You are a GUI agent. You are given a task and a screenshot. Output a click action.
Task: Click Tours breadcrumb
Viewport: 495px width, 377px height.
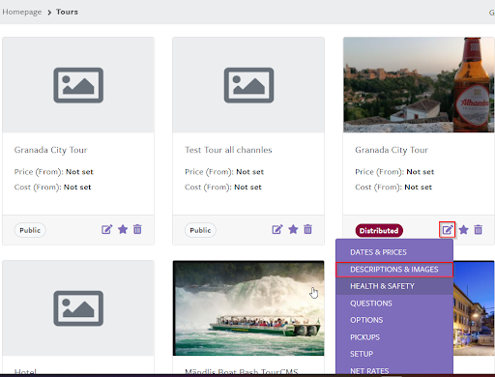(x=67, y=12)
